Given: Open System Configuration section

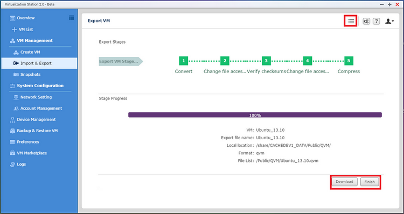Looking at the screenshot, I should (x=40, y=85).
